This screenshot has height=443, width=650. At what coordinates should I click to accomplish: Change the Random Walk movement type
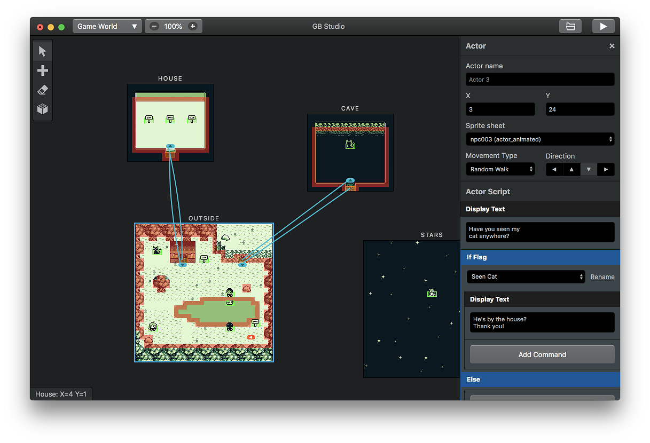500,169
